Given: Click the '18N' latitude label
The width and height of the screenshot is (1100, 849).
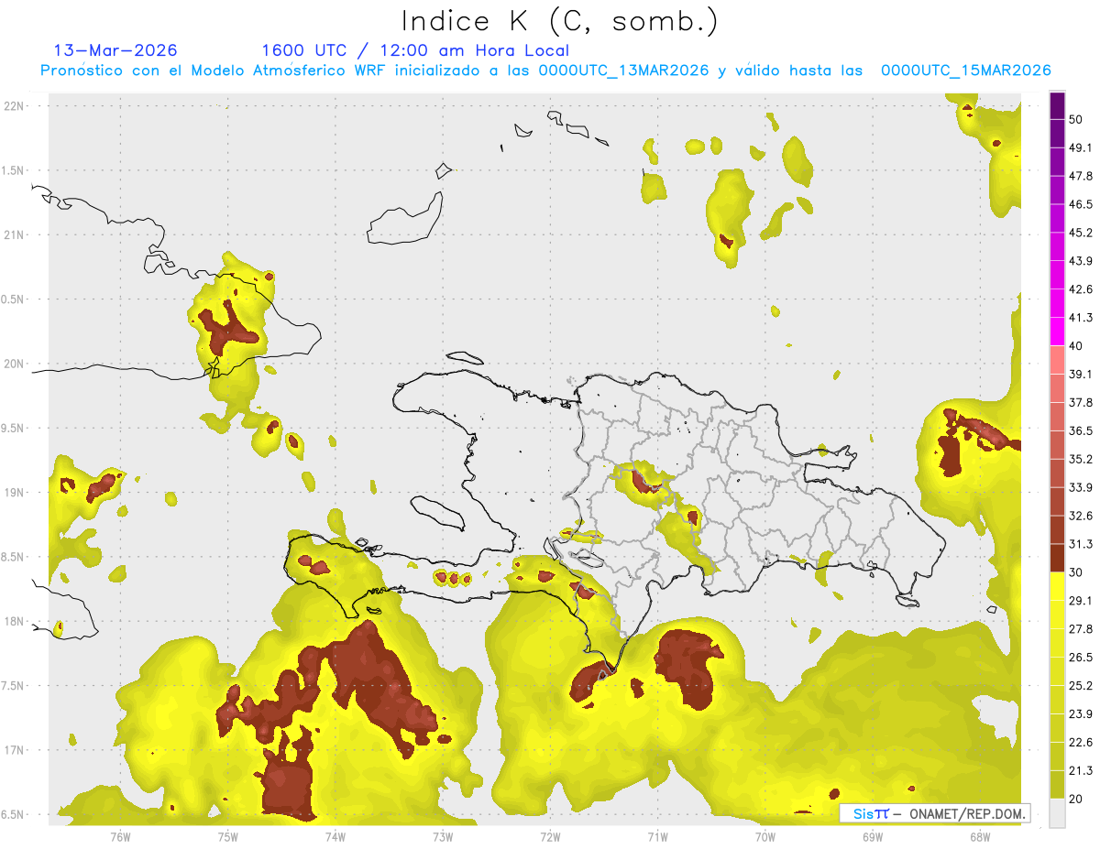Looking at the screenshot, I should pos(14,622).
